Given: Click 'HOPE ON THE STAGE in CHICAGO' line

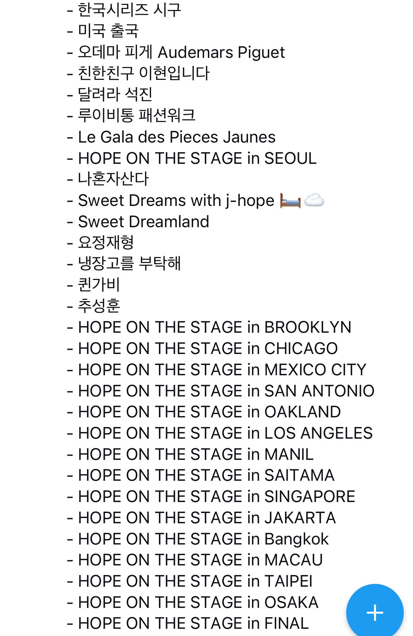Looking at the screenshot, I should [208, 348].
